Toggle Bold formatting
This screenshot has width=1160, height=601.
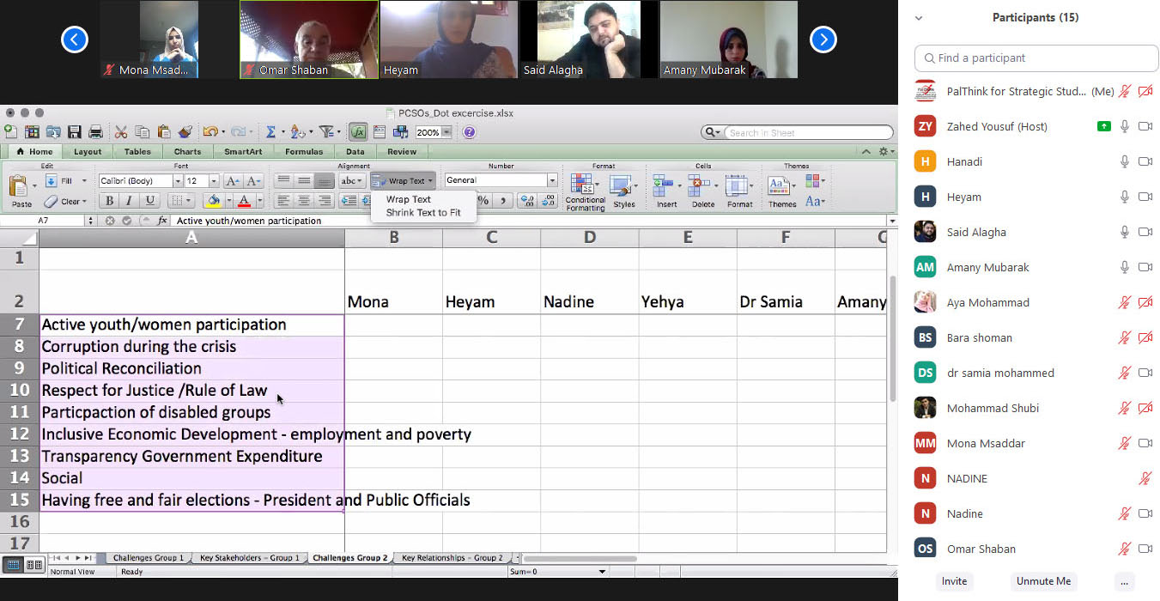(x=109, y=201)
